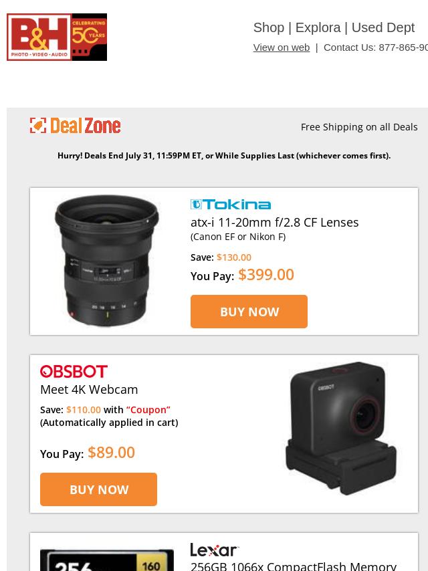Click the OBSBOT brand logo
428x571 pixels.
coord(74,372)
